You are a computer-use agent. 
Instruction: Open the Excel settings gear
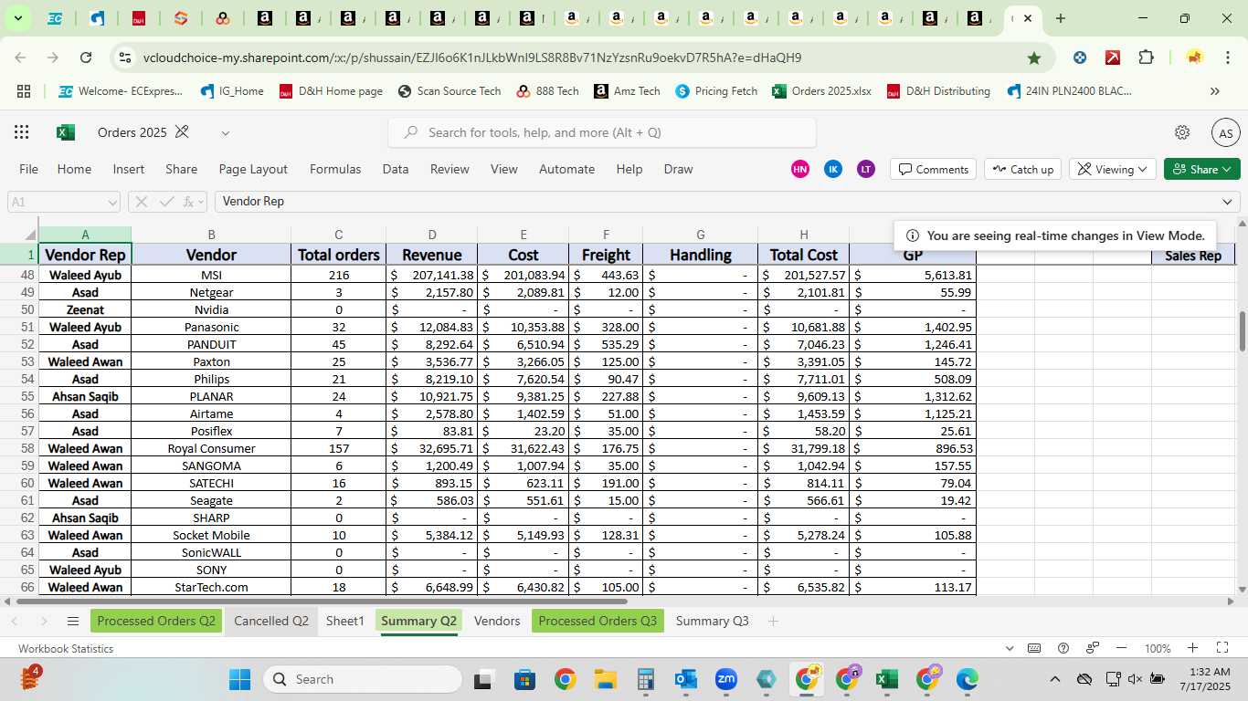click(x=1182, y=132)
